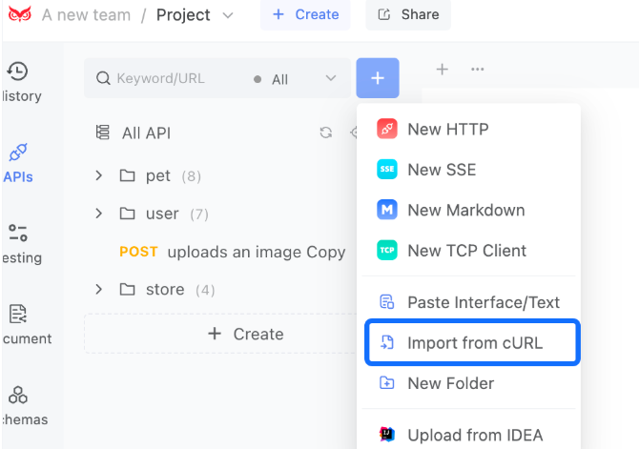Expand the pet folder

(98, 175)
